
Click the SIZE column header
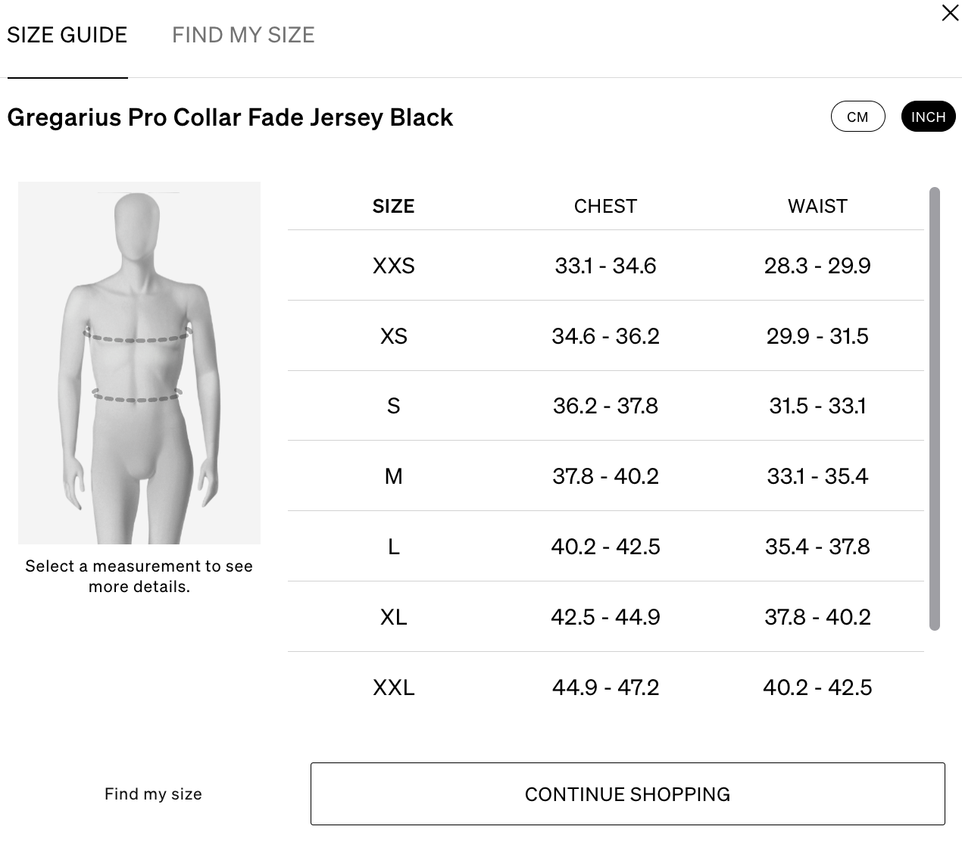(x=393, y=206)
